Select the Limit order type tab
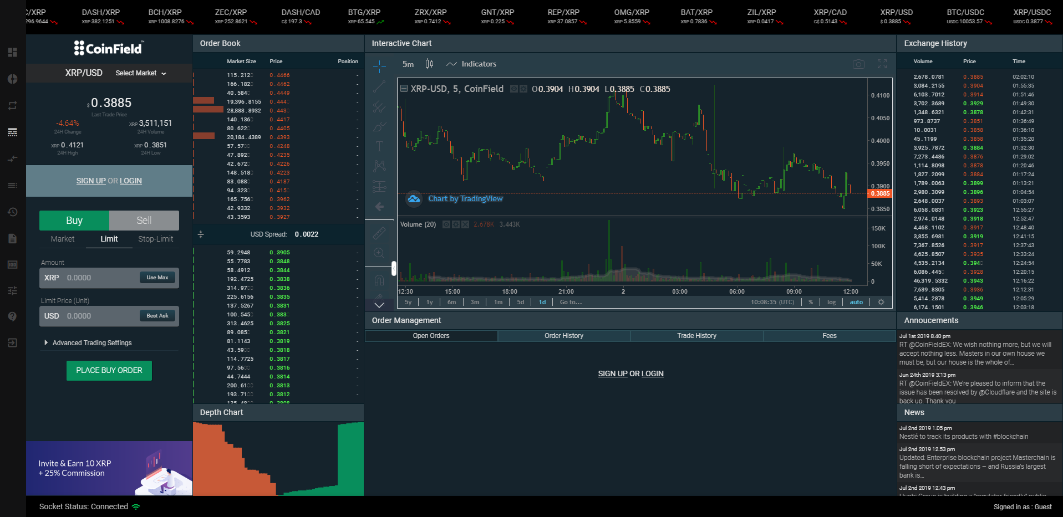Image resolution: width=1063 pixels, height=517 pixels. [x=109, y=239]
